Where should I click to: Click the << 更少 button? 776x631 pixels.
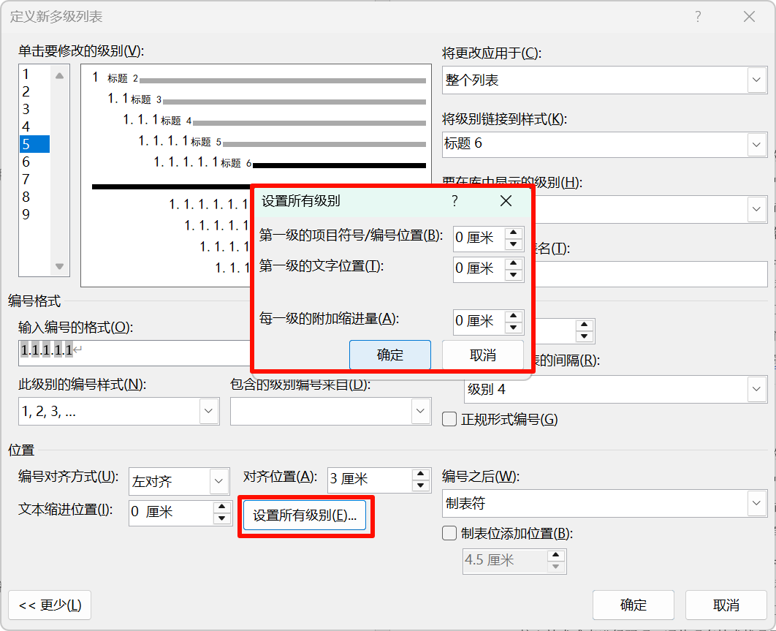(50, 605)
